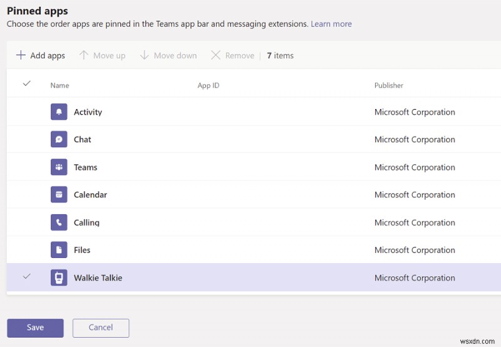Image resolution: width=501 pixels, height=347 pixels.
Task: Click Microsoft Corporation in Activity row
Action: point(415,112)
